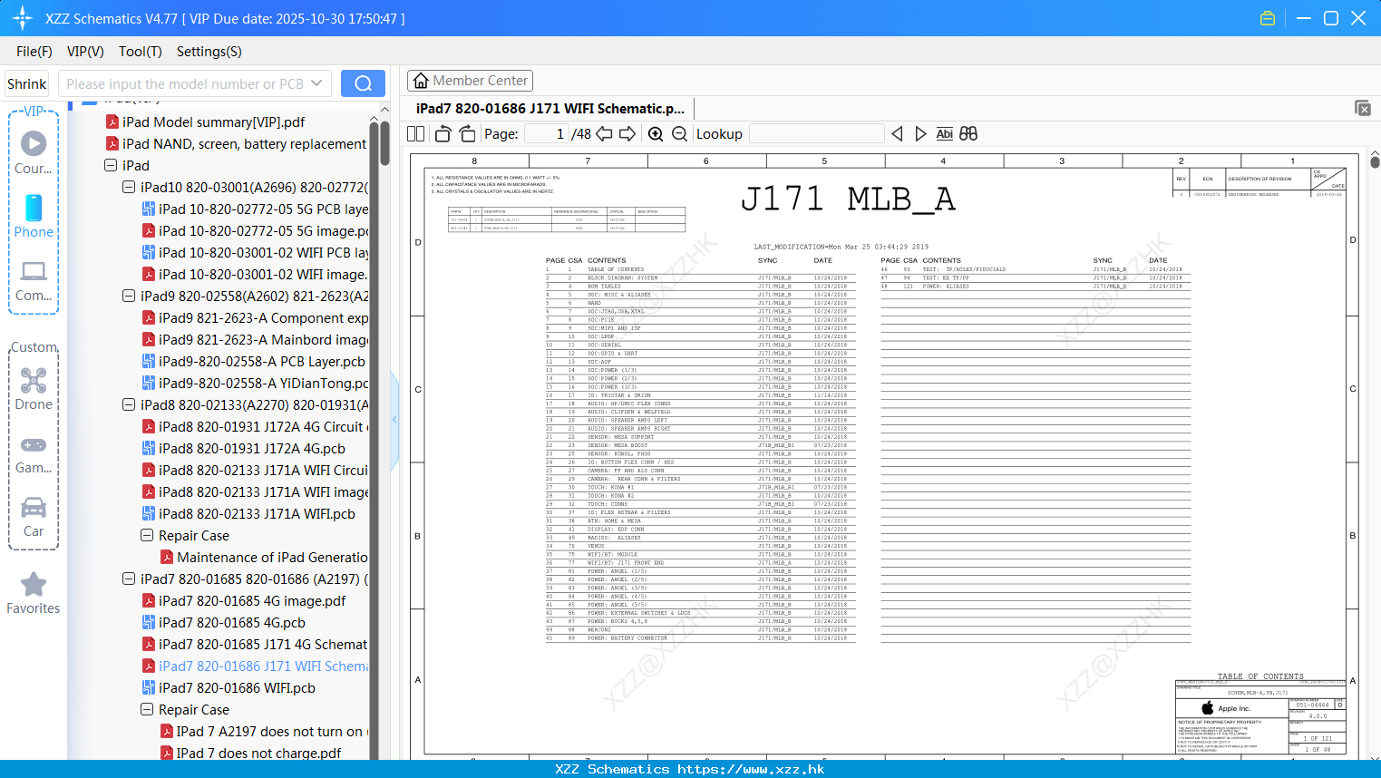Open iPad 10-820-03001-02 WIFI image file
The width and height of the screenshot is (1381, 778).
(x=255, y=274)
